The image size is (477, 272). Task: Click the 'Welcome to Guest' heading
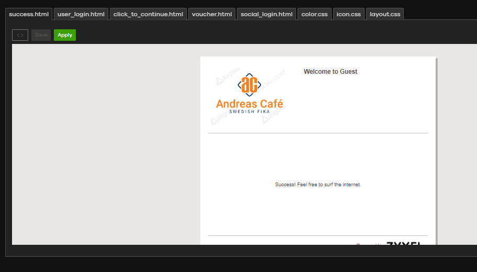(x=331, y=72)
